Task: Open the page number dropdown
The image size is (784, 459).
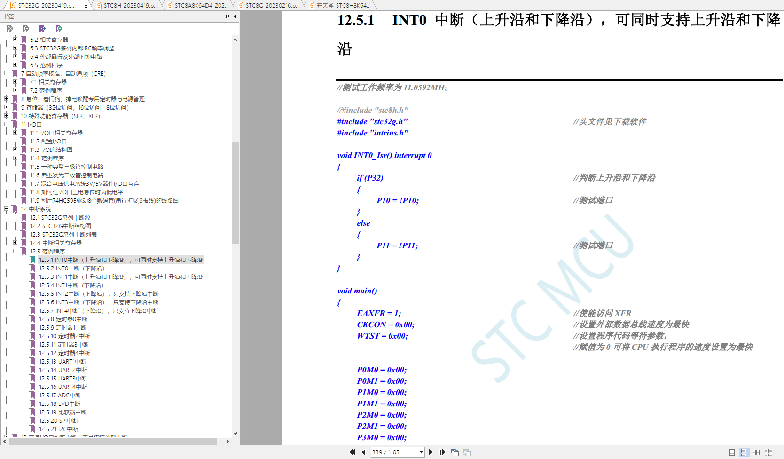Action: point(421,452)
